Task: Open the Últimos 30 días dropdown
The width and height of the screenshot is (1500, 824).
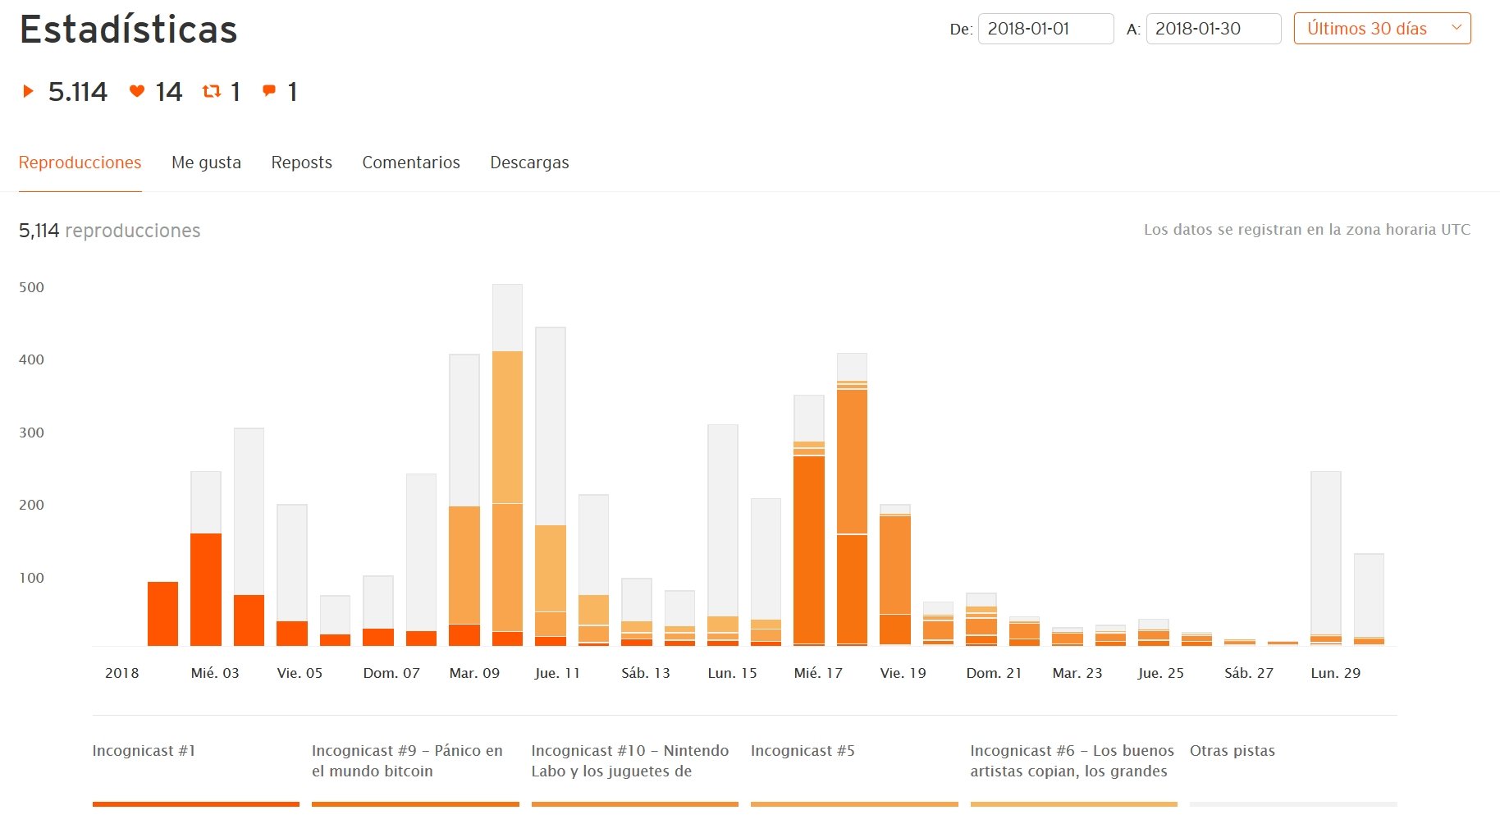Action: click(1381, 29)
